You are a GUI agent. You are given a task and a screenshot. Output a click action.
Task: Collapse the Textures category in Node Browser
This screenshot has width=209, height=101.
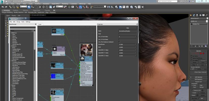tap(11, 61)
